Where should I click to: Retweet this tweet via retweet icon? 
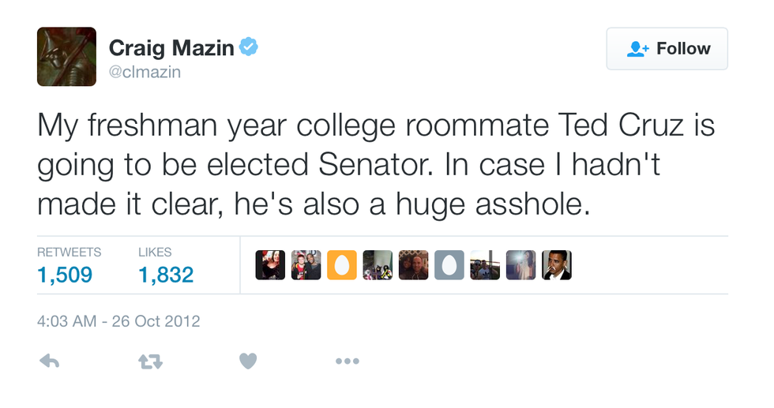(150, 361)
